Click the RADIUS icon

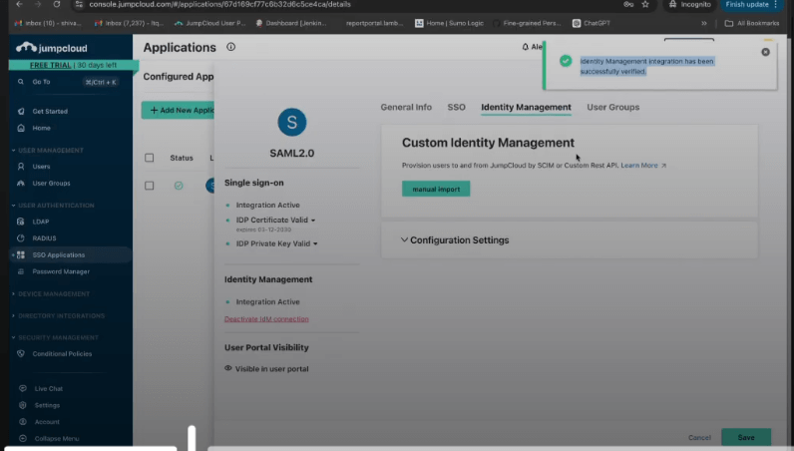pos(21,238)
